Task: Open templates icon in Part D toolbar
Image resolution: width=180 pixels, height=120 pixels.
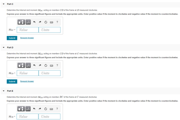Action: [x=21, y=65]
